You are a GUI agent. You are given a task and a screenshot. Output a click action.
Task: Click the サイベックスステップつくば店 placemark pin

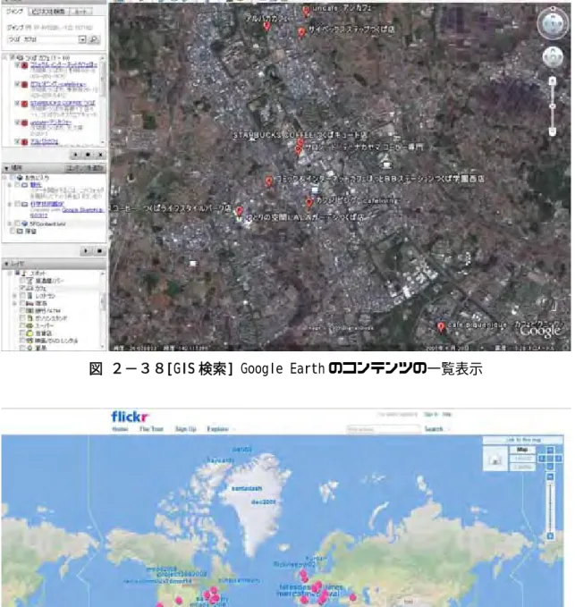(x=301, y=32)
